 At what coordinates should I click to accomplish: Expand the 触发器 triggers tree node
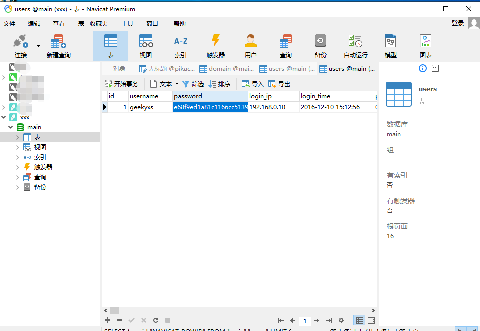tap(18, 167)
